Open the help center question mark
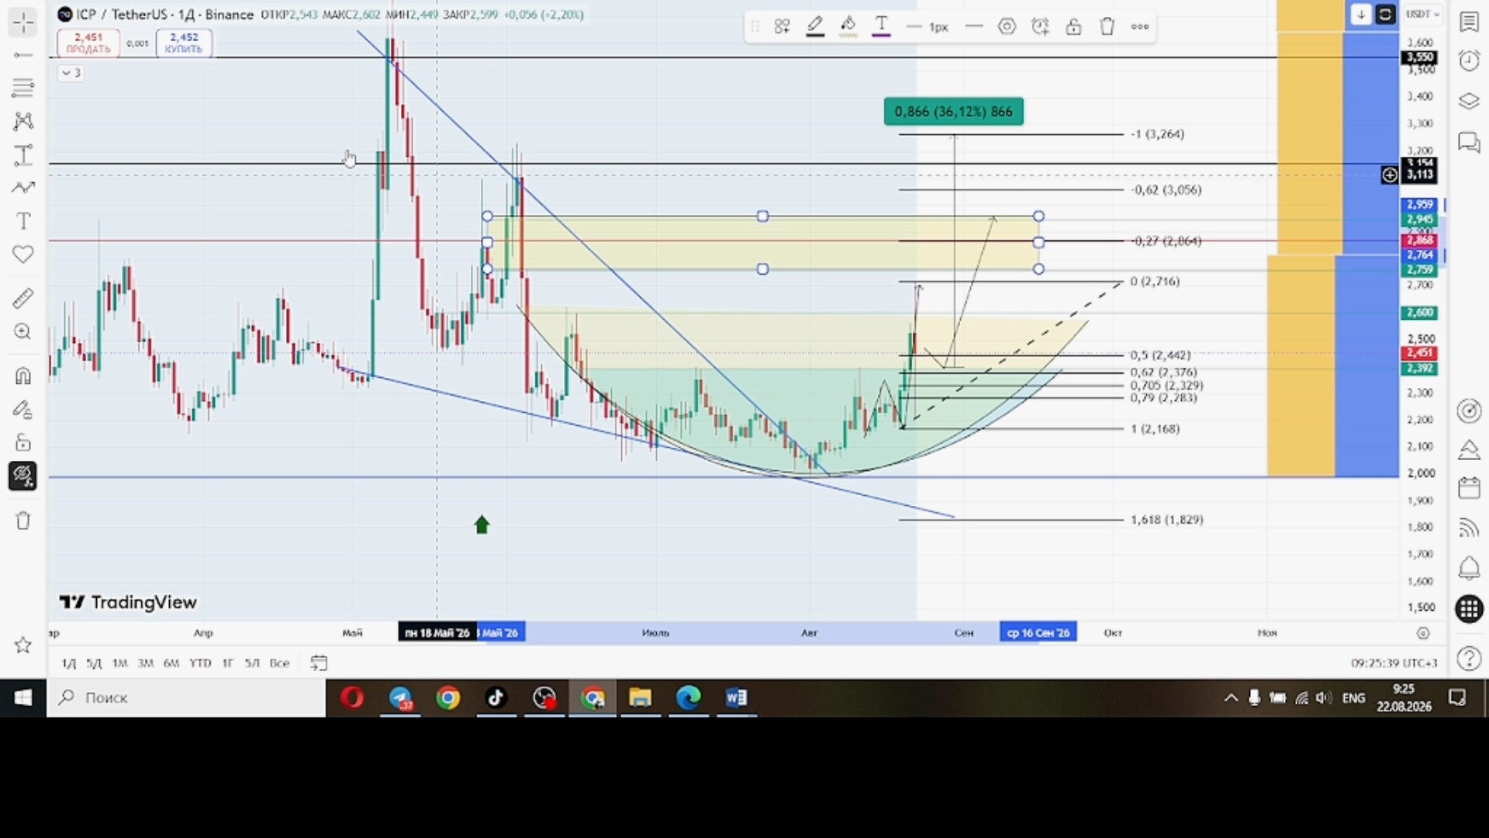 click(x=1469, y=660)
